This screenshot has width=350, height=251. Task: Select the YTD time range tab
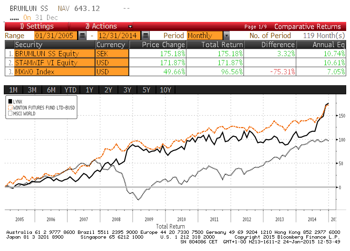point(70,90)
